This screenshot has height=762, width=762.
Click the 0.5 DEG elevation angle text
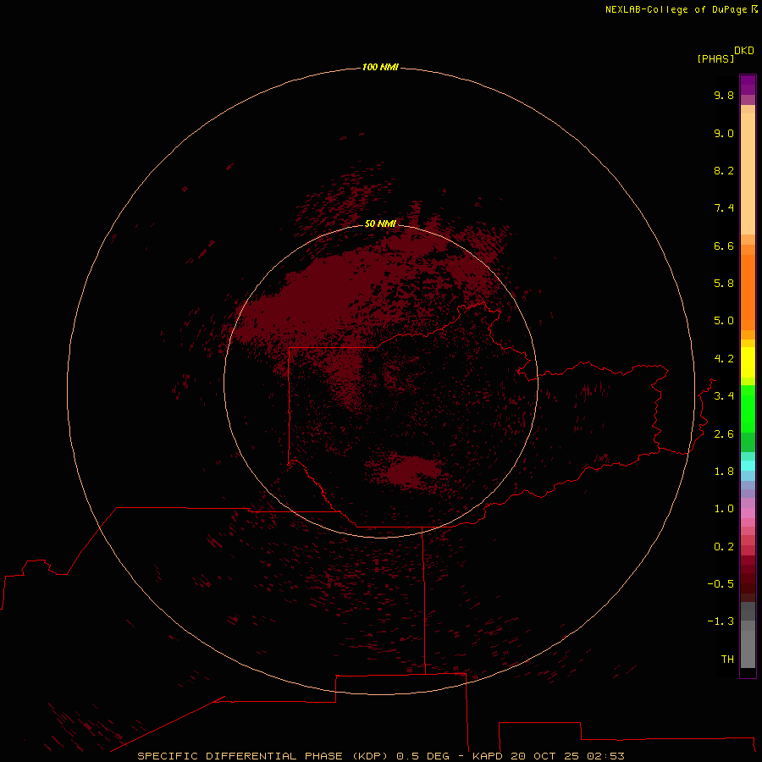[422, 756]
